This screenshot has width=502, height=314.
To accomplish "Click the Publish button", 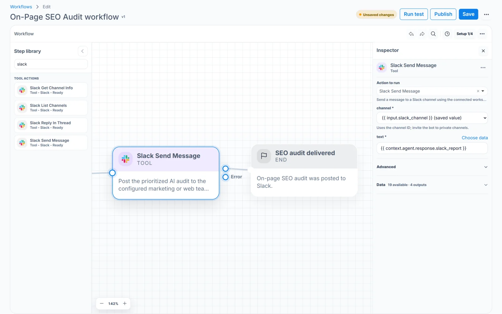I will (x=443, y=14).
